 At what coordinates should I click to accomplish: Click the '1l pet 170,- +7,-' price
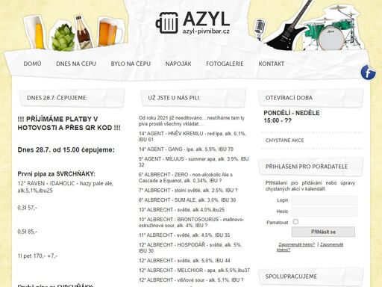click(37, 256)
